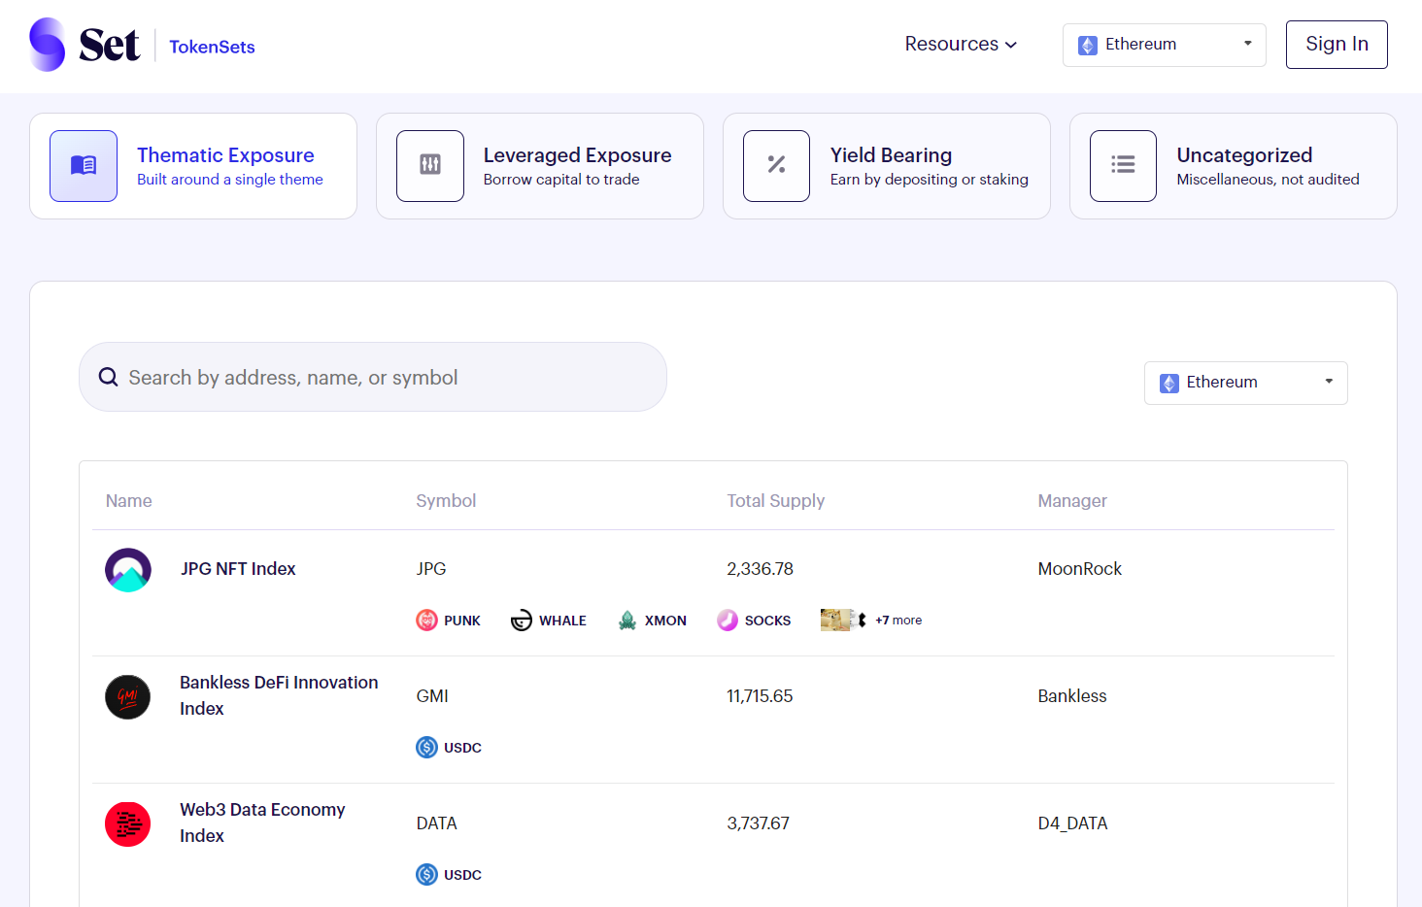Click the token thumbnail before +7 more
1422x907 pixels.
(837, 620)
